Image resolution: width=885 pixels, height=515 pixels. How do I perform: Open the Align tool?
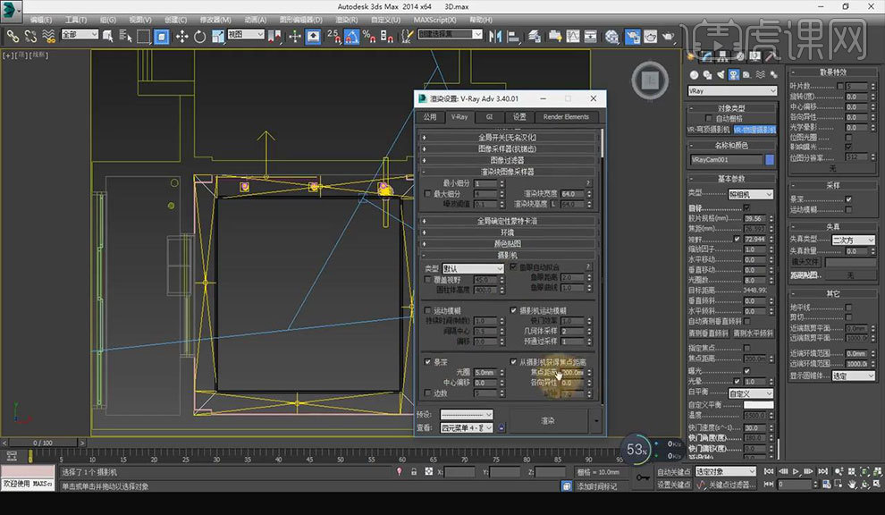click(x=514, y=37)
